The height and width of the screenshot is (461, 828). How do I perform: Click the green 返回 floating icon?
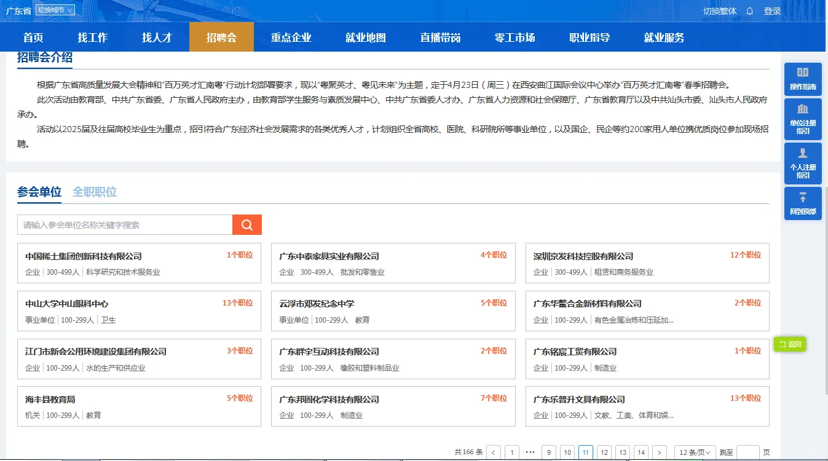point(789,345)
